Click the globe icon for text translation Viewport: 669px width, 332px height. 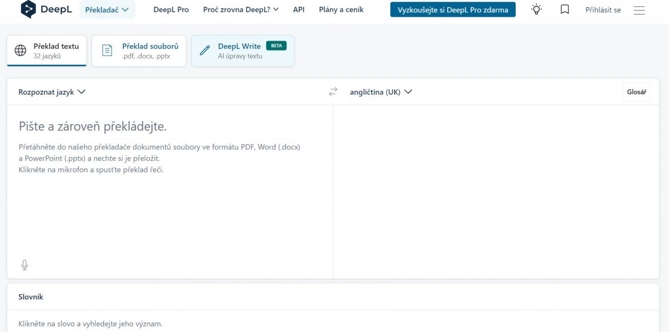21,51
